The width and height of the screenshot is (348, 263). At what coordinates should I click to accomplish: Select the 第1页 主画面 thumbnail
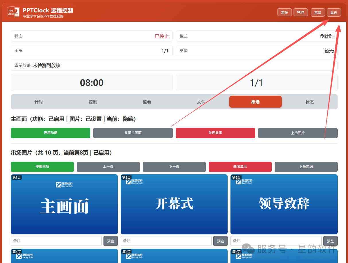tap(64, 204)
